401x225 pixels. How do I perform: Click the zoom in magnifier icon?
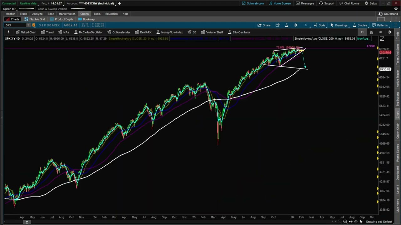click(345, 222)
